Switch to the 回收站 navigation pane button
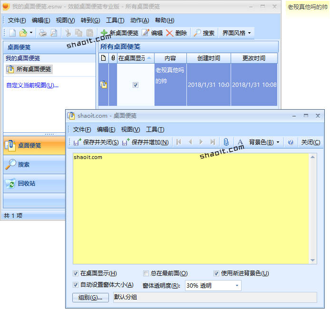330x309 pixels. tap(34, 183)
